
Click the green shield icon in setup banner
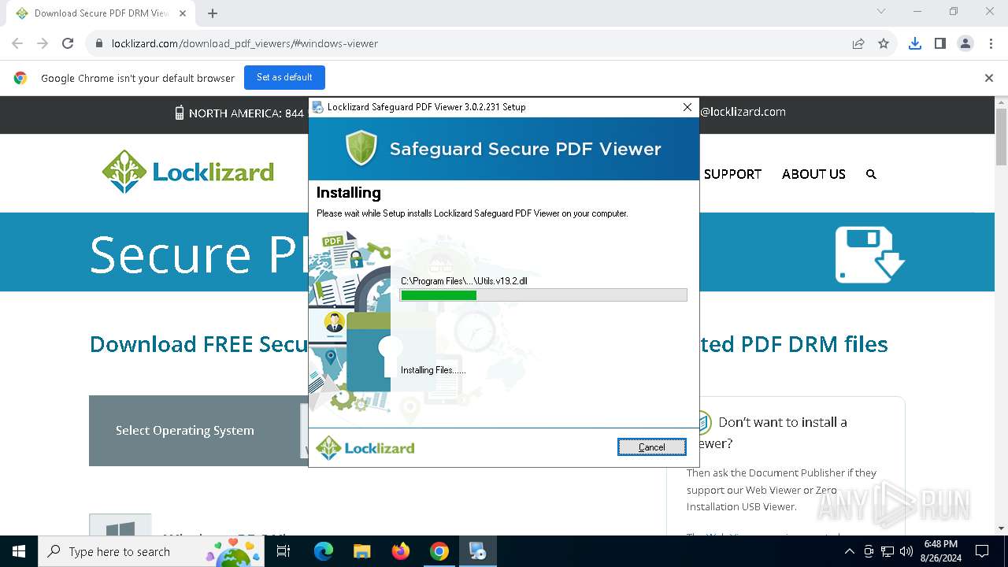point(361,148)
